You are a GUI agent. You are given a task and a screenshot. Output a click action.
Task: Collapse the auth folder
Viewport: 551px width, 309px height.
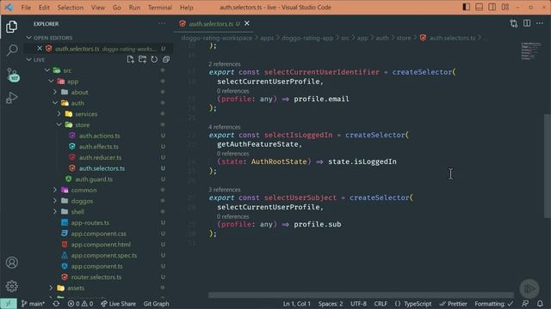tap(55, 103)
